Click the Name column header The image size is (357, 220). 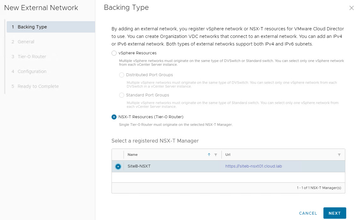click(x=133, y=155)
